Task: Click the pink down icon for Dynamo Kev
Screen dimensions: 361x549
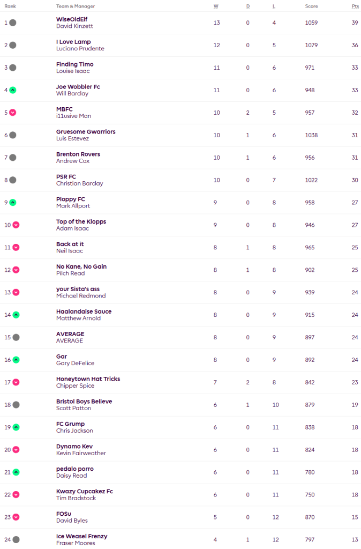Action: click(x=16, y=450)
